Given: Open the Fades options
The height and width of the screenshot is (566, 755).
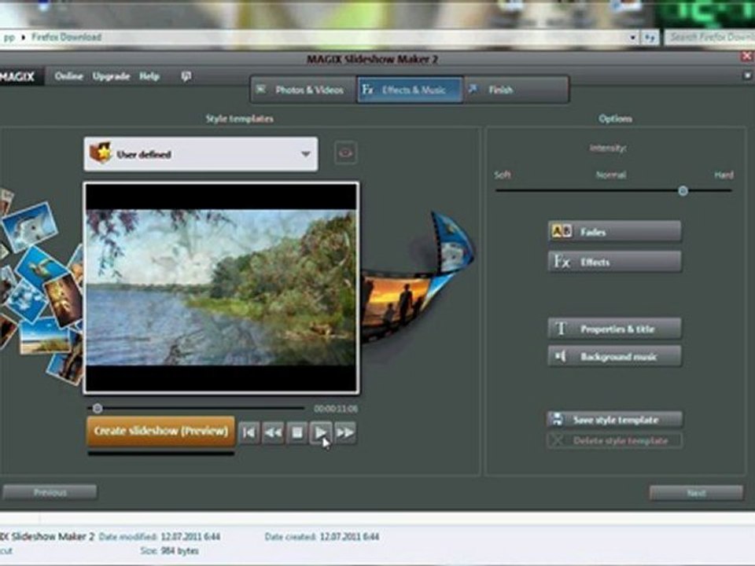Looking at the screenshot, I should click(614, 232).
